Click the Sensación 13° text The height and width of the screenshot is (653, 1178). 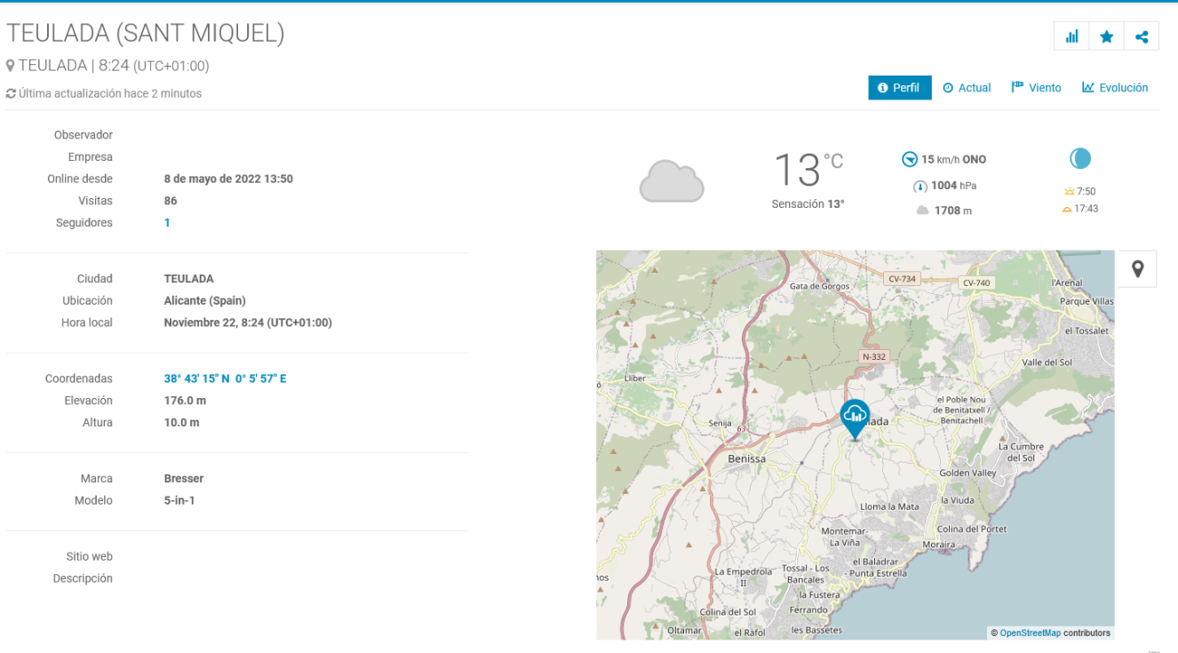(x=808, y=204)
